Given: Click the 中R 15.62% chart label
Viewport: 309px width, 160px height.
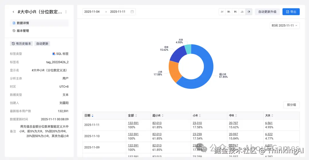Looking at the screenshot, I should point(164,48).
